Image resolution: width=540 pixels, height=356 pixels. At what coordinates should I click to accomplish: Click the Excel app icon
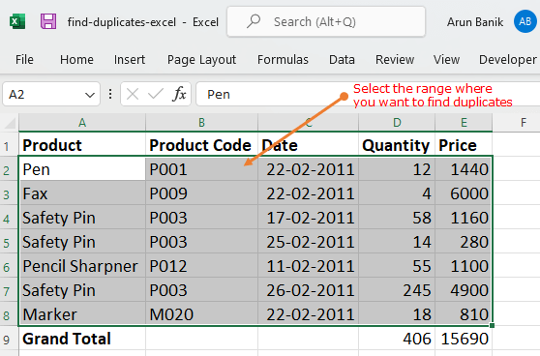17,21
